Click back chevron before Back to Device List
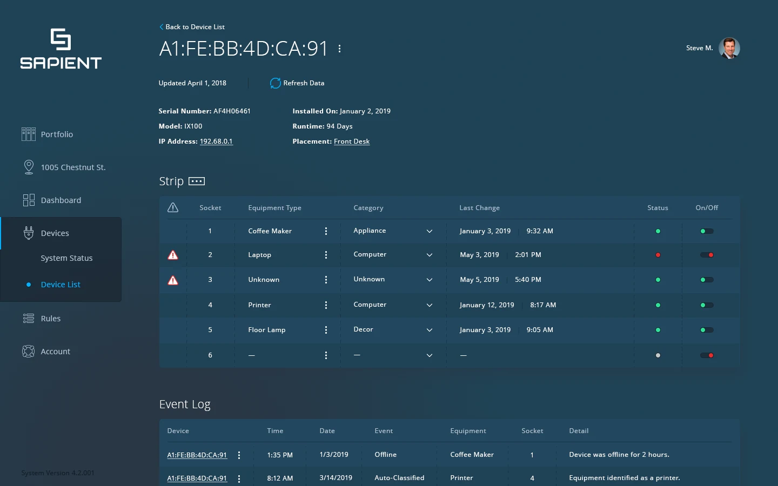 point(161,26)
